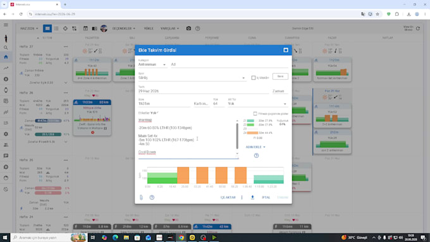Open the fitness trend chart sidebar icon
This screenshot has width=430, height=242.
coord(6,68)
